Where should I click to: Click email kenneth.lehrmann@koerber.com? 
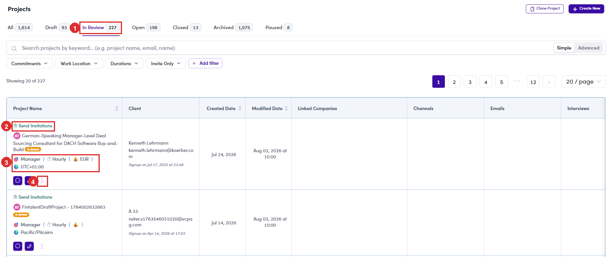[x=161, y=153]
